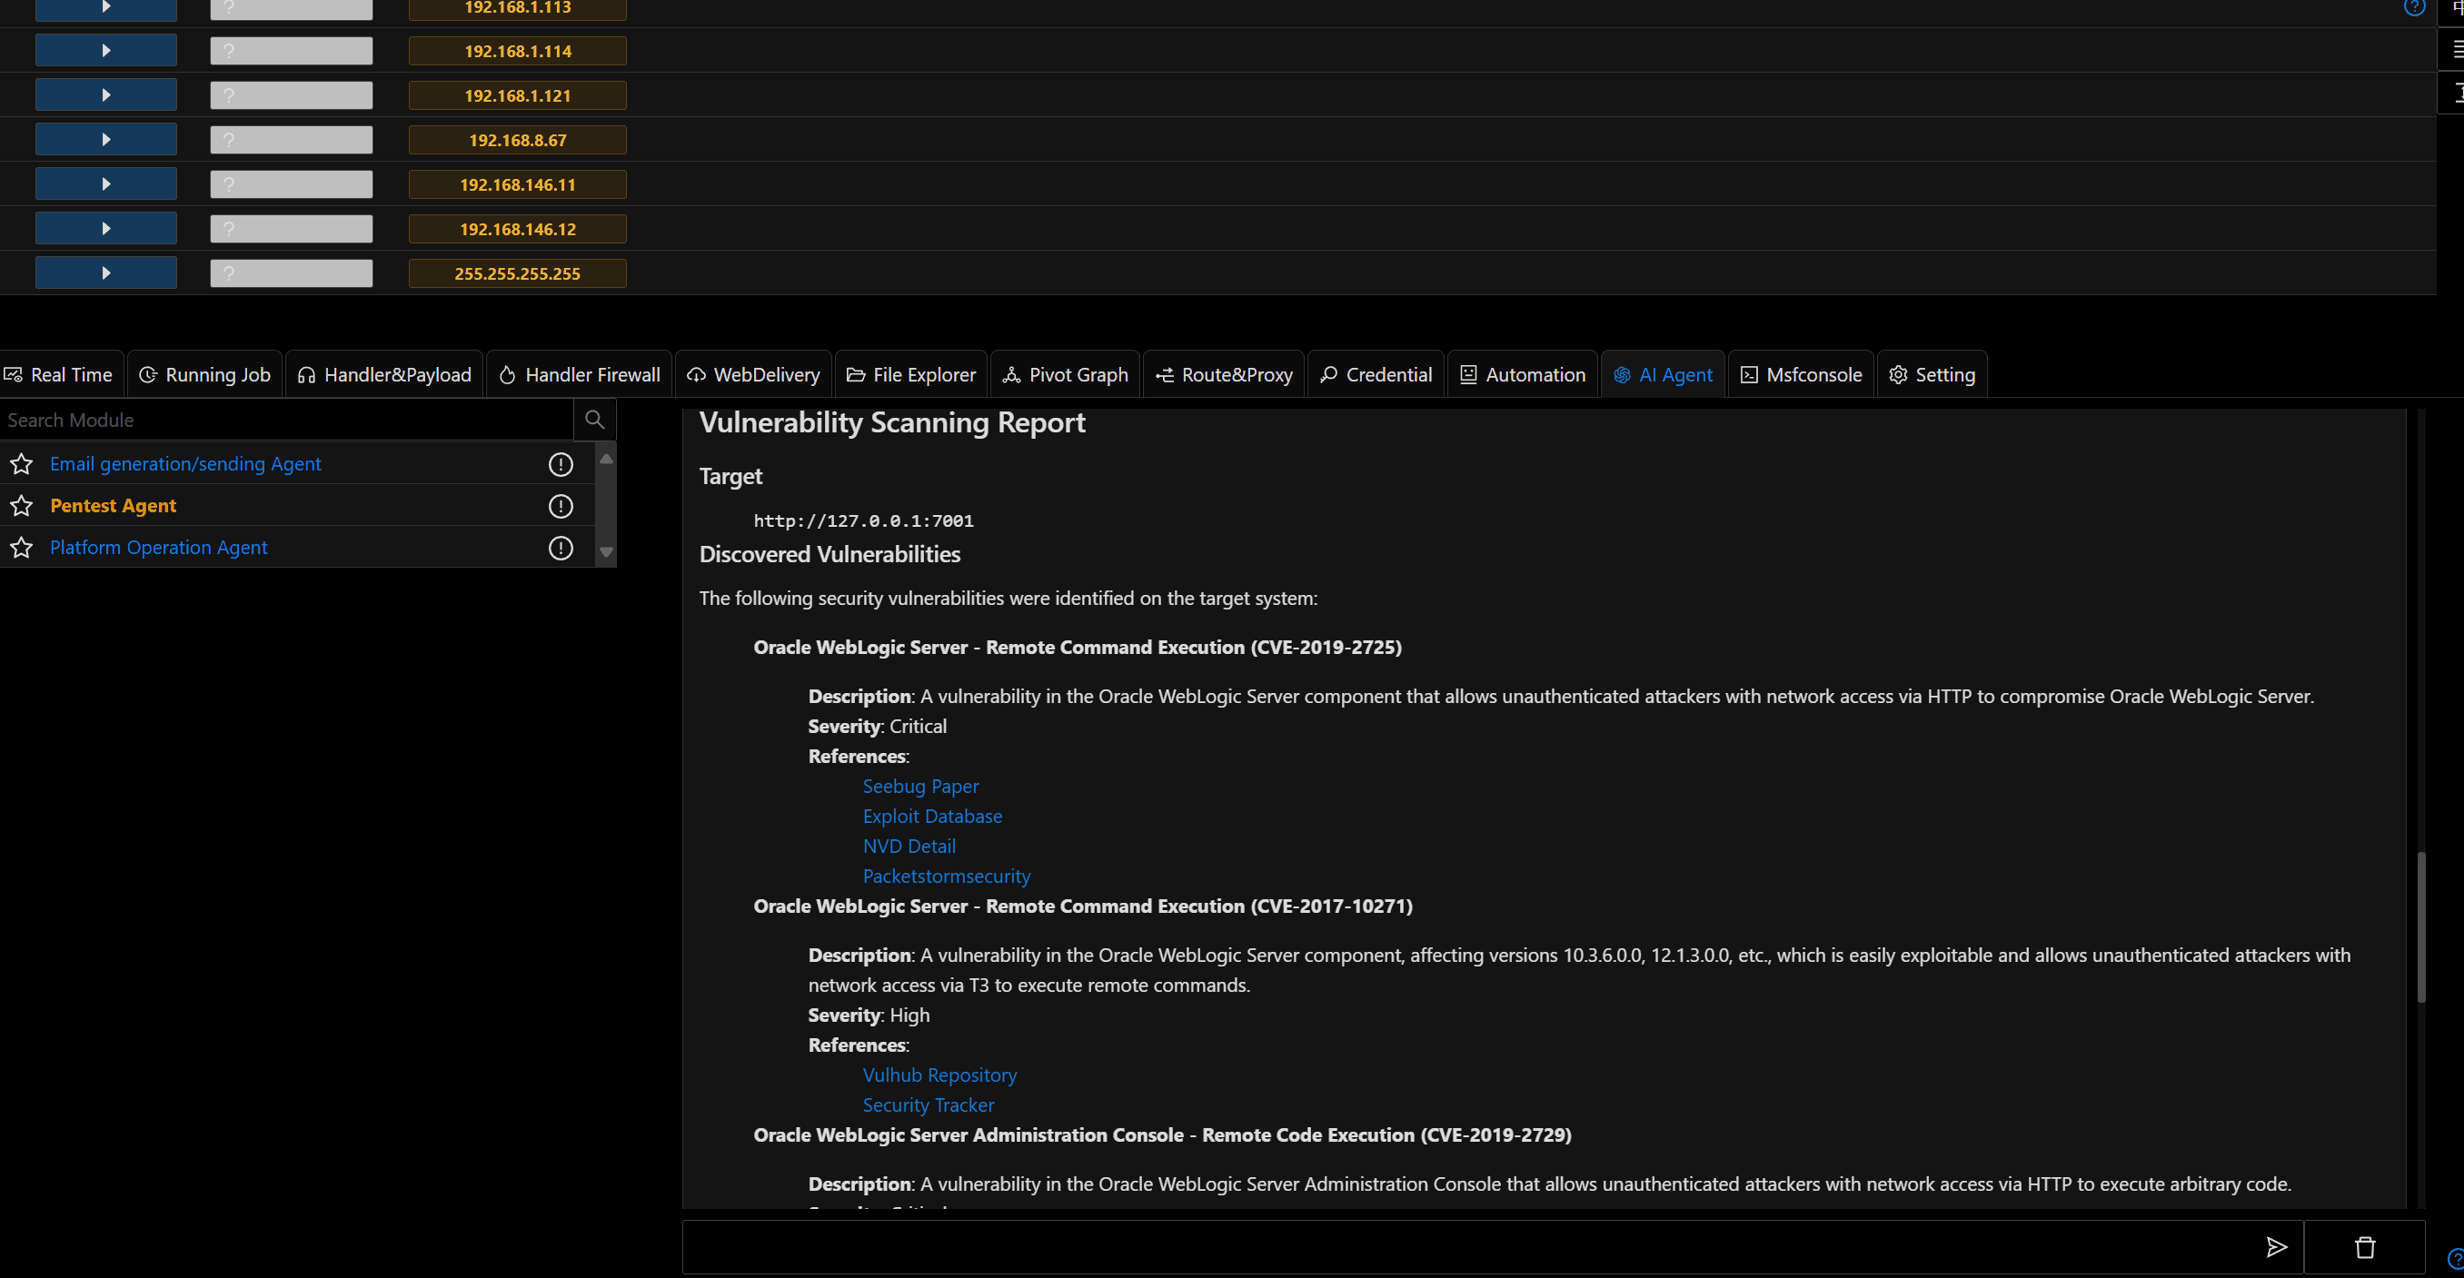Viewport: 2464px width, 1278px height.
Task: Star the Pentest Agent as a favorite
Action: (x=21, y=506)
